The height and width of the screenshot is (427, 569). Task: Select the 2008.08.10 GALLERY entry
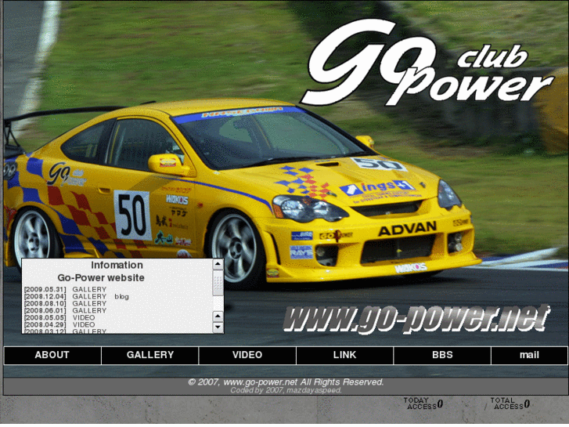89,303
